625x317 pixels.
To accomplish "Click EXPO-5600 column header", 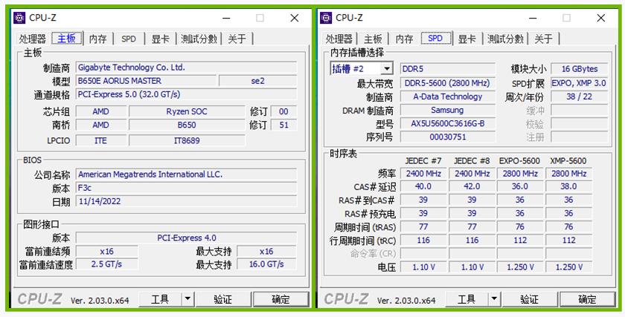I will (x=520, y=161).
